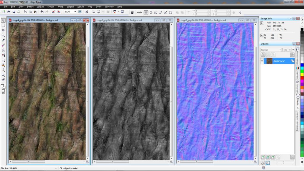
Task: Open the Normal merge mode dropdown
Action: pos(280,50)
